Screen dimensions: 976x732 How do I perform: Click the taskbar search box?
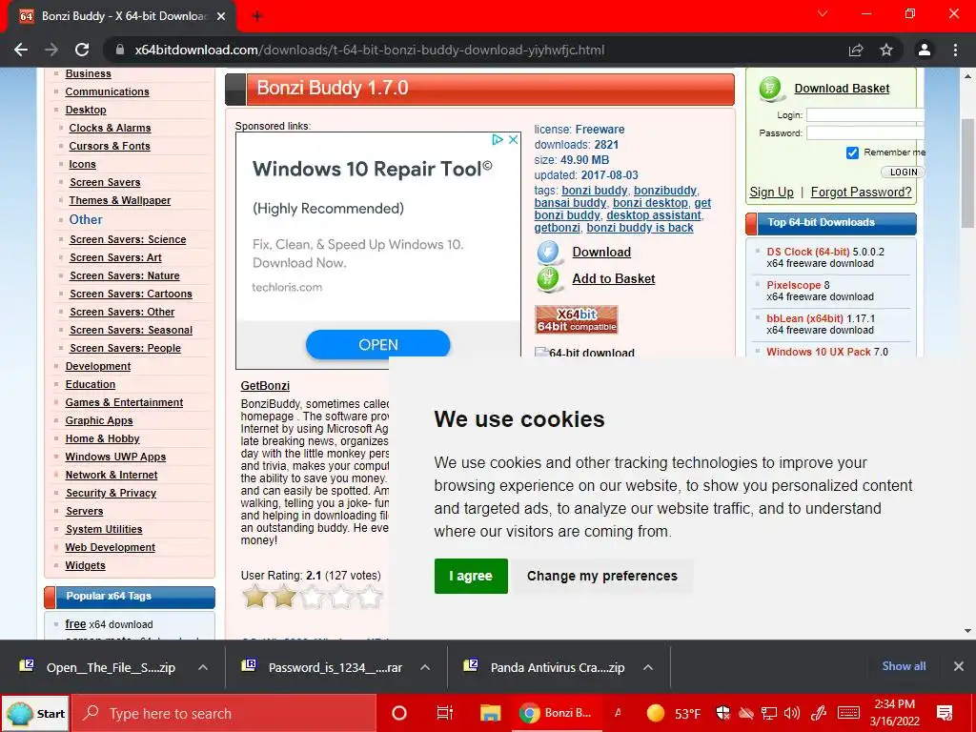click(x=224, y=713)
